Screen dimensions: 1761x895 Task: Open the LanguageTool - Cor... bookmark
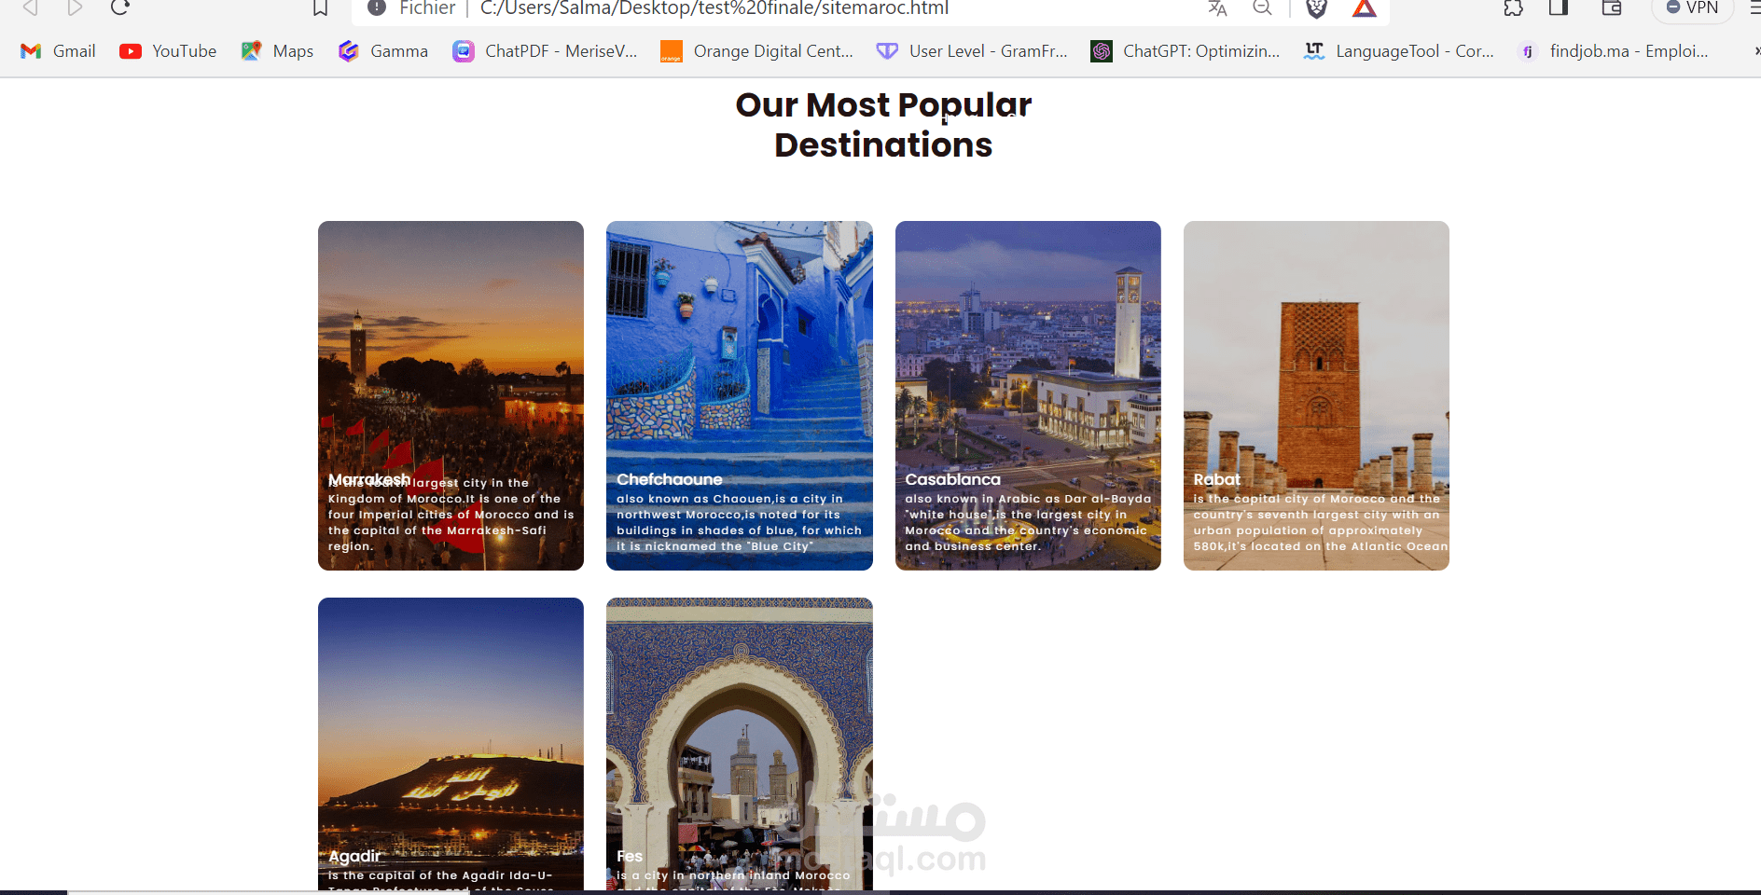pyautogui.click(x=1399, y=51)
